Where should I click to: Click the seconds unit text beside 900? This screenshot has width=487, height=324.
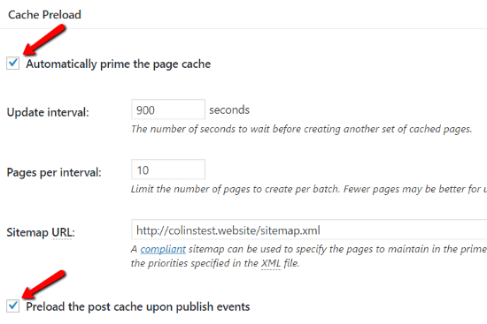coord(229,110)
